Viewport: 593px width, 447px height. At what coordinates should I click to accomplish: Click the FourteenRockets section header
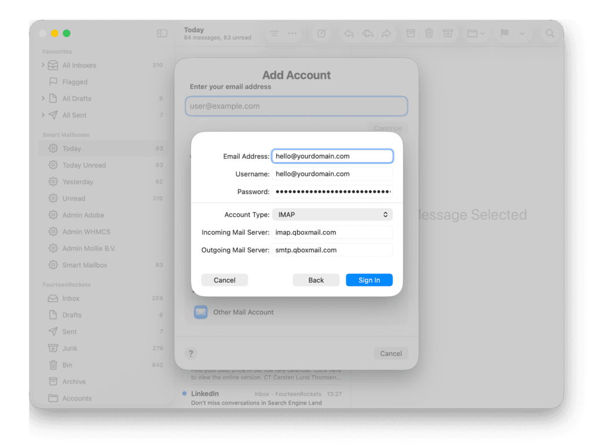(x=67, y=284)
